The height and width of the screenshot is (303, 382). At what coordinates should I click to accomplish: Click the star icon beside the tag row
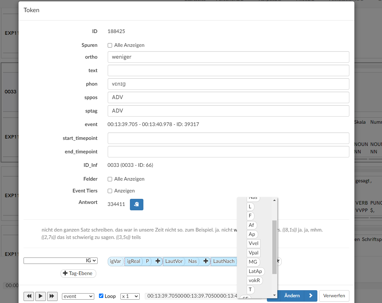(278, 261)
